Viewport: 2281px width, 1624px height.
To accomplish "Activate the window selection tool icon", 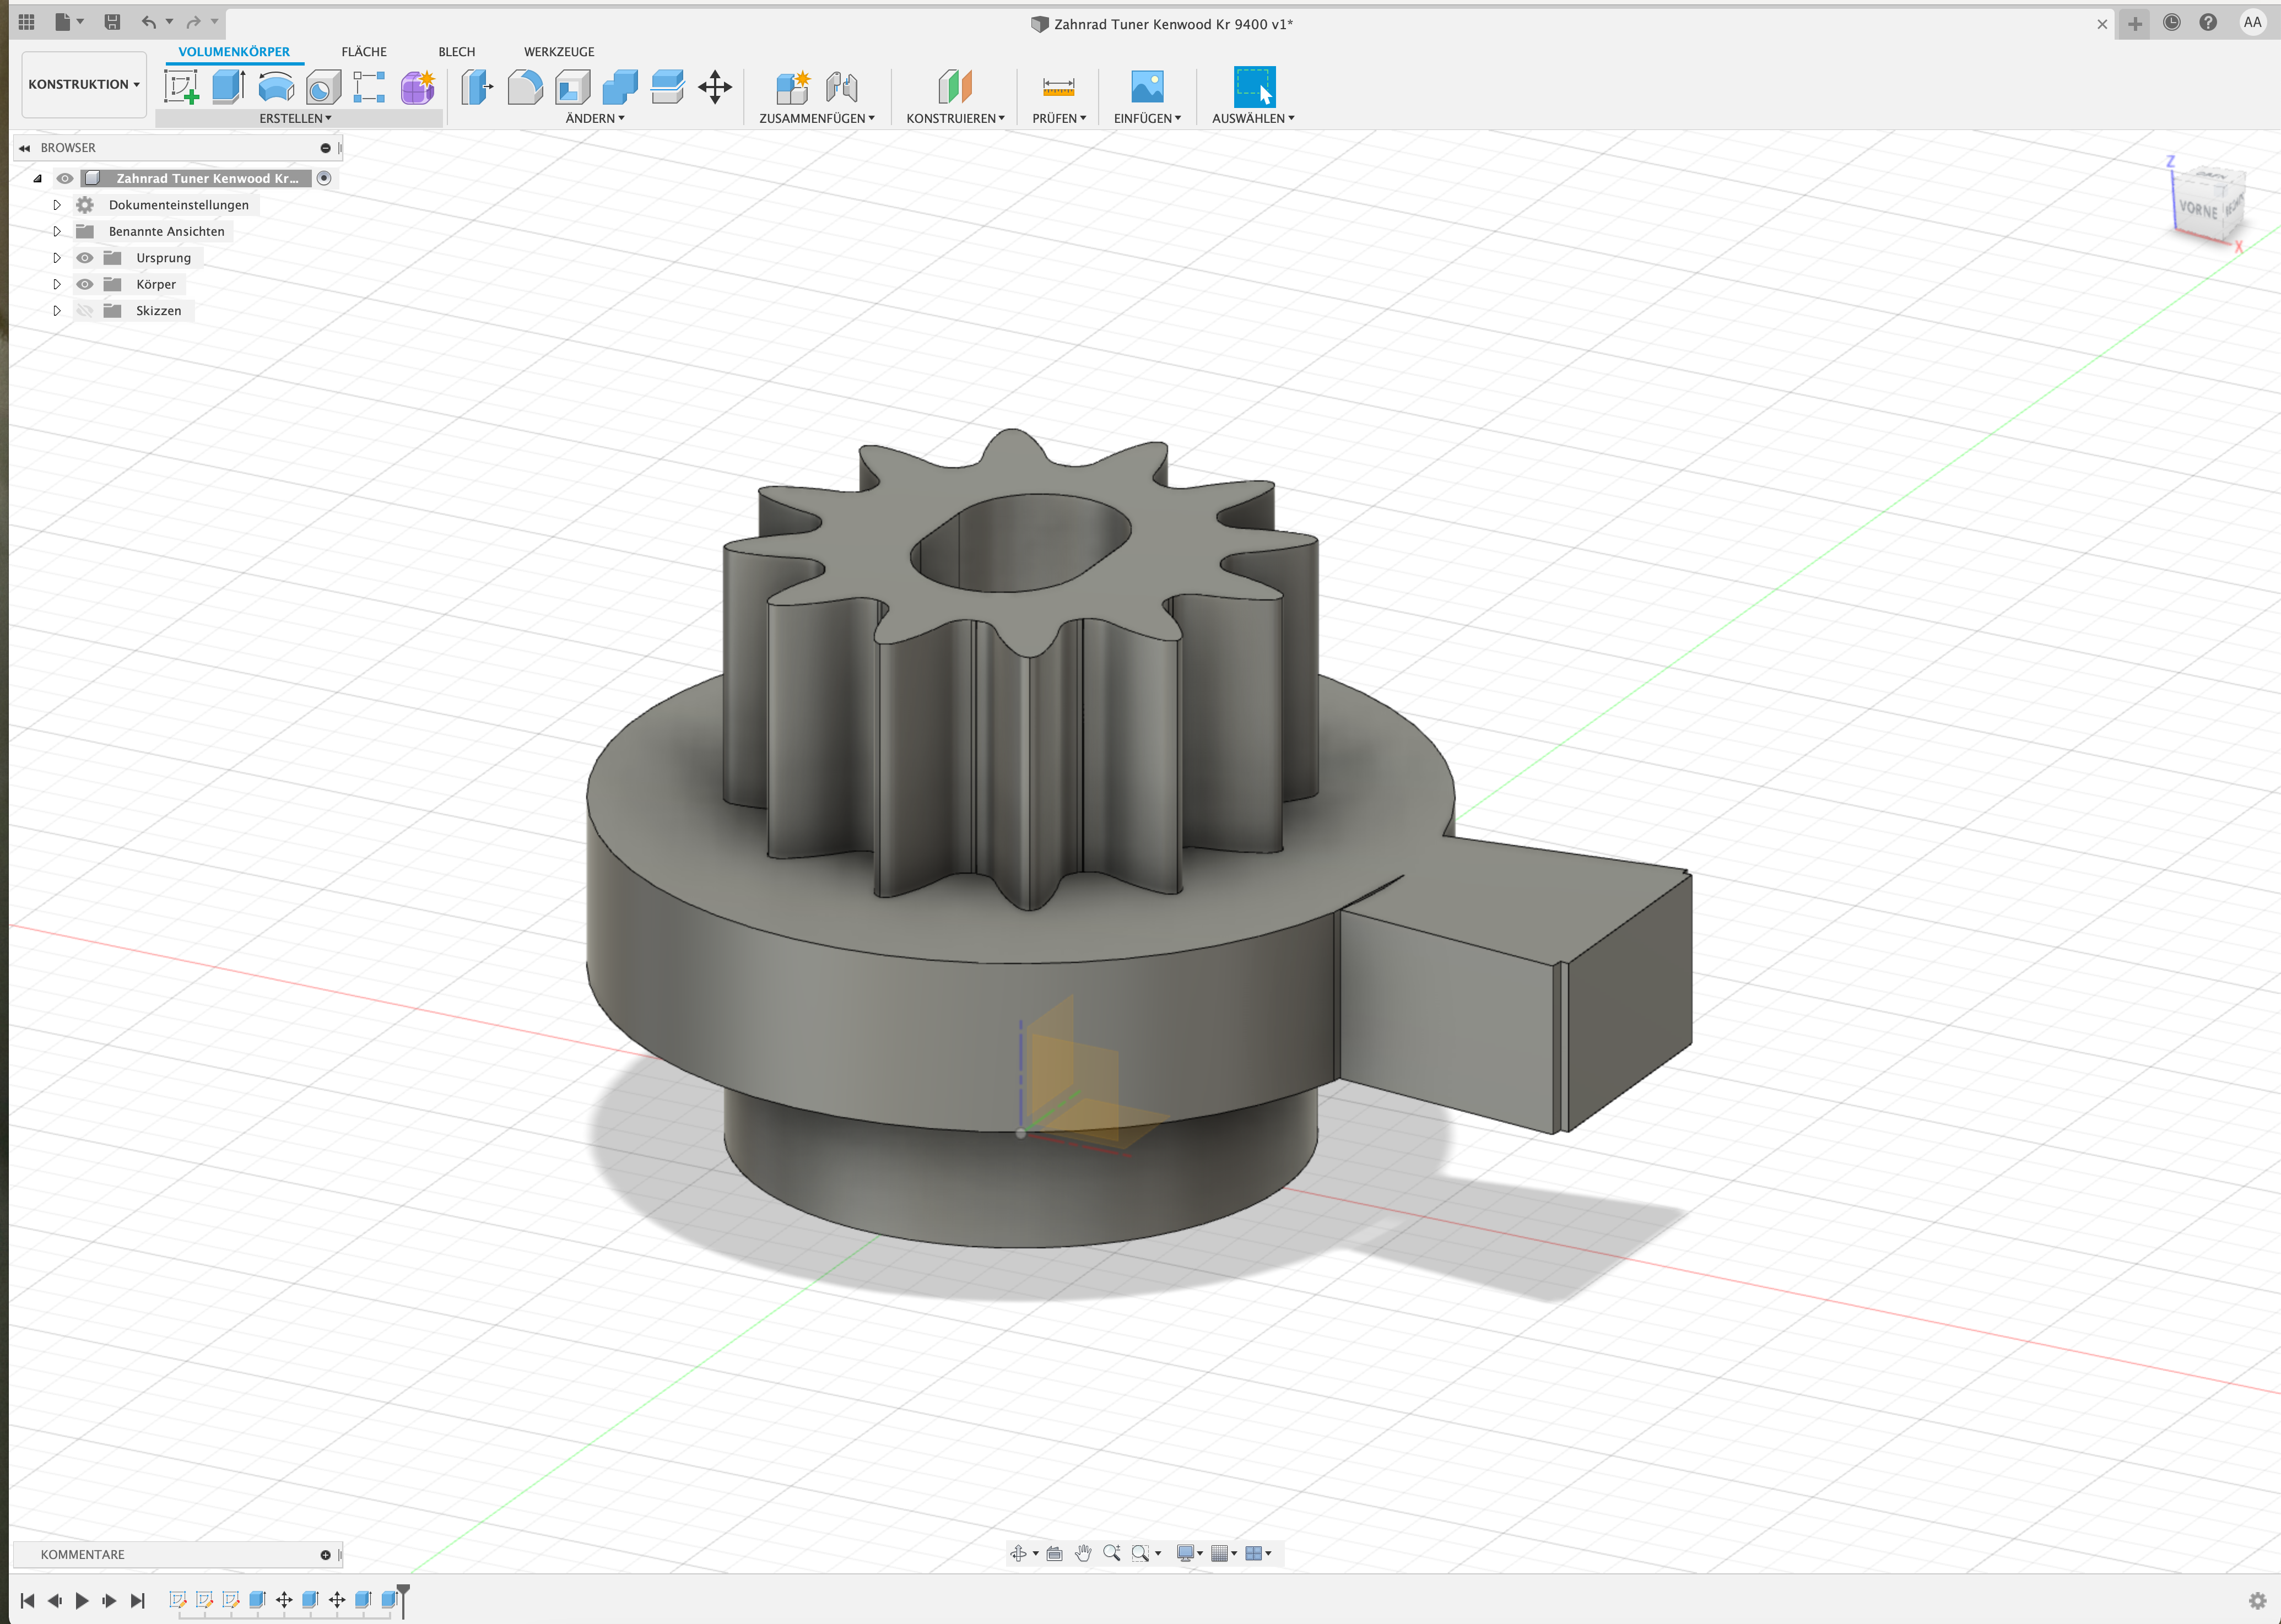I will click(1254, 86).
